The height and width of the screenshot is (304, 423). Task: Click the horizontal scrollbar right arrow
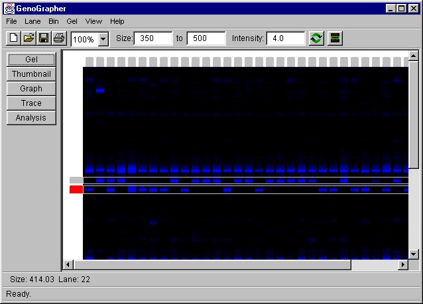pos(402,265)
